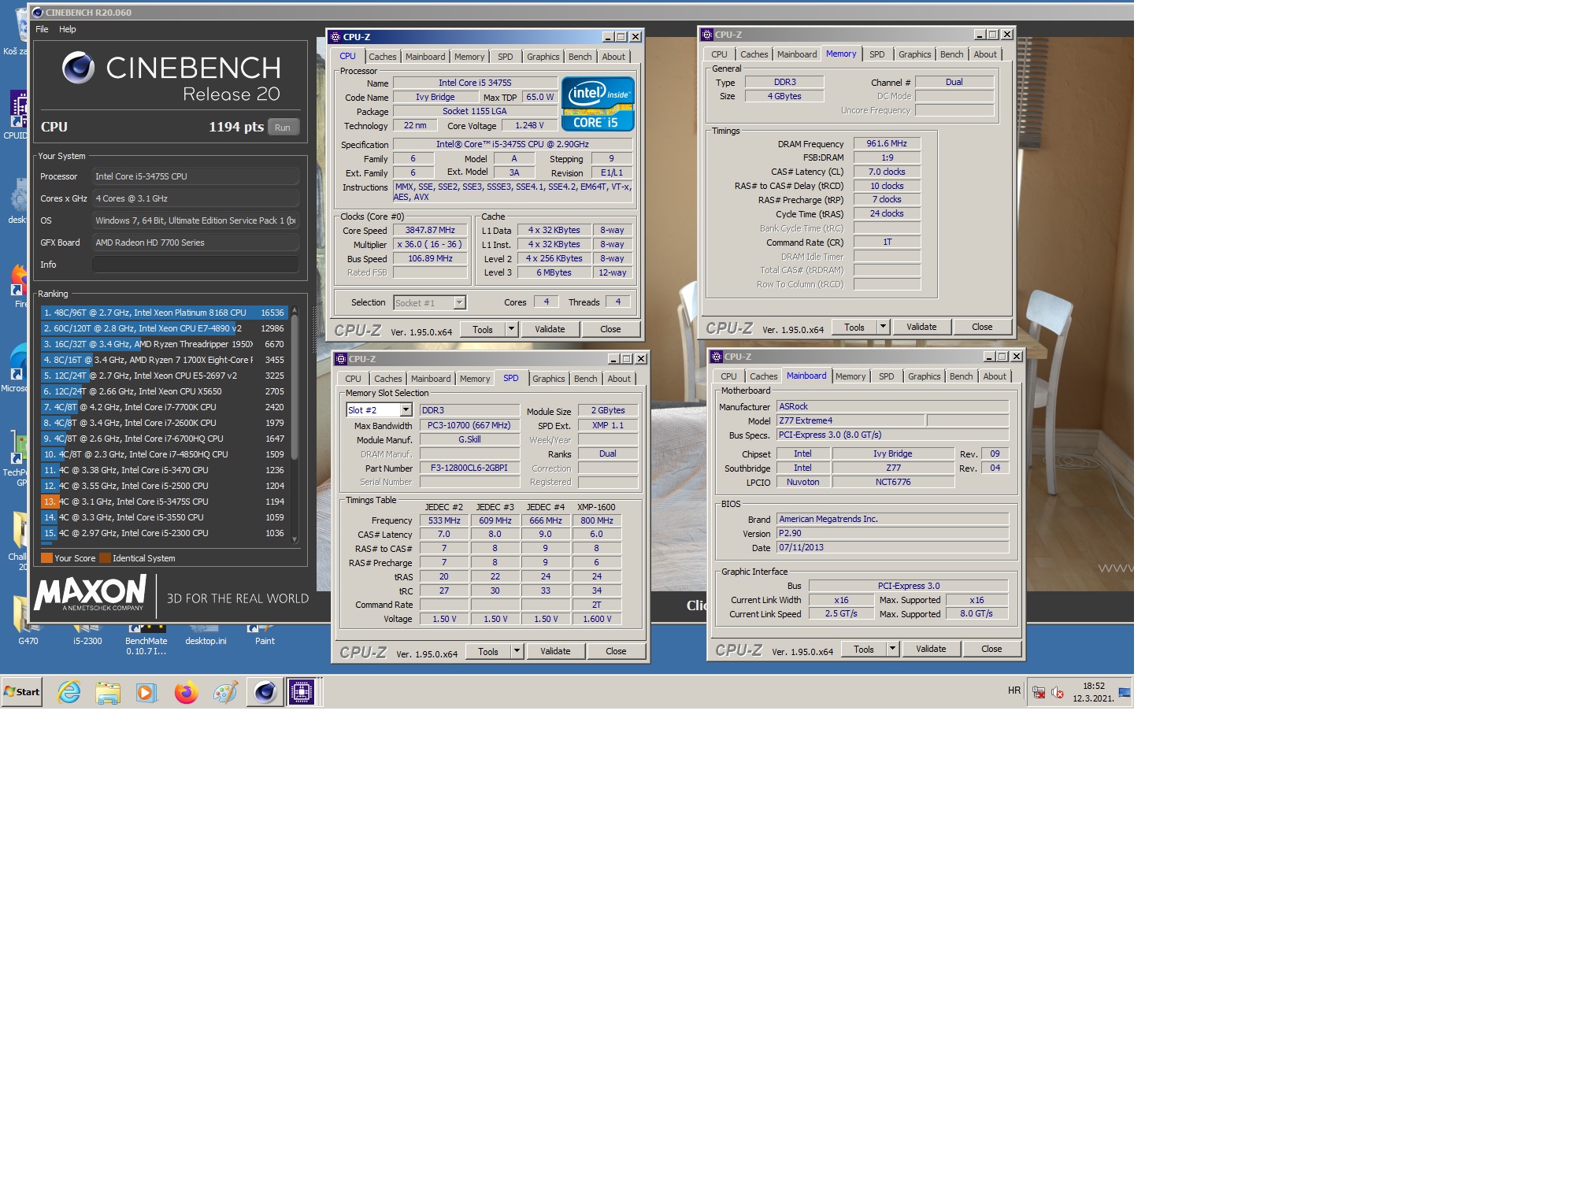Screen dimensions: 1575x1181
Task: Click Tools button in Memory window
Action: pyautogui.click(x=854, y=327)
